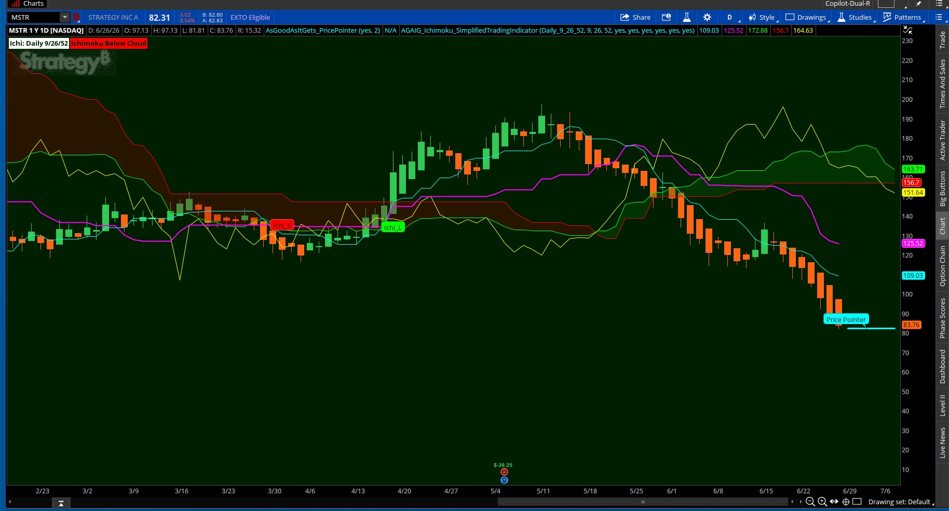
Task: Select the rectangle drawing tool at bottom
Action: pos(857,502)
